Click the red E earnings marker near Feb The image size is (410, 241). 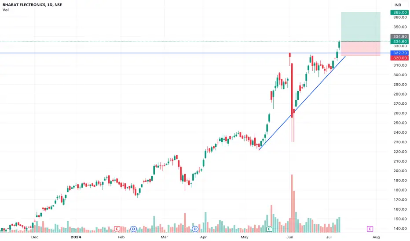[x=117, y=229]
